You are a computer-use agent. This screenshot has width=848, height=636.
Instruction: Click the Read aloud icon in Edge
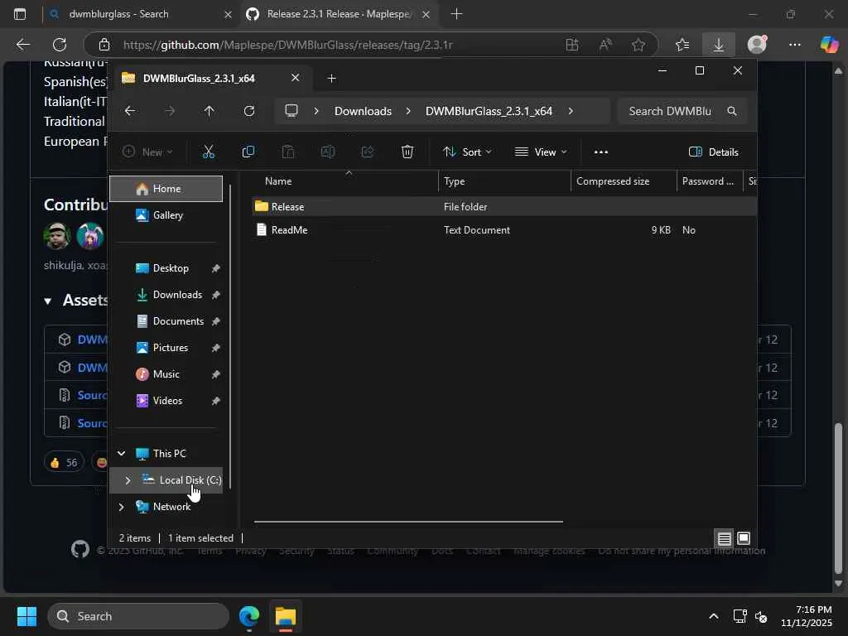point(605,45)
